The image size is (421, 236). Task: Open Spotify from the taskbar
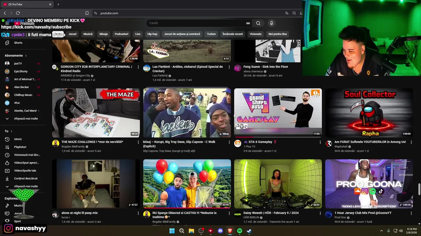239,231
